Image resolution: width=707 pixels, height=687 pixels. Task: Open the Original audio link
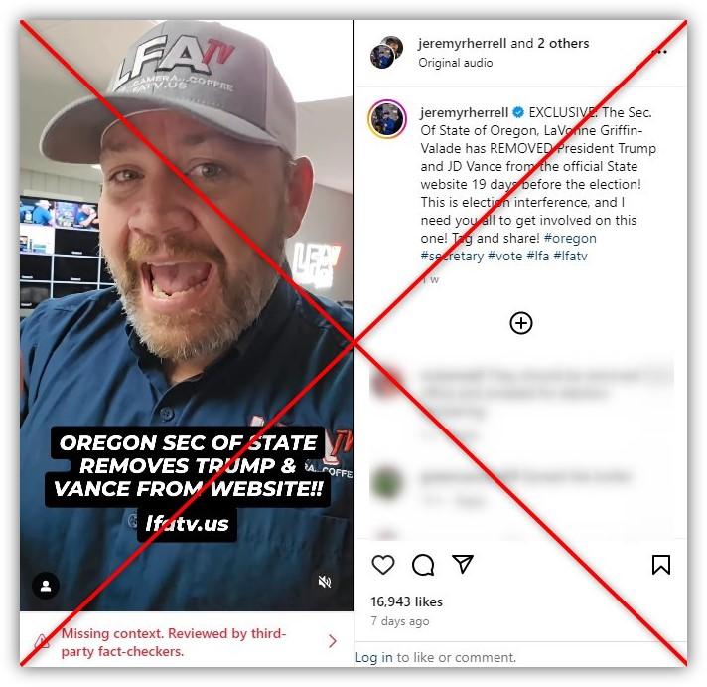pyautogui.click(x=456, y=63)
